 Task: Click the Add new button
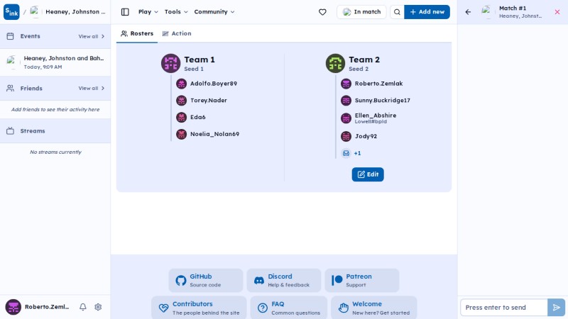[427, 12]
